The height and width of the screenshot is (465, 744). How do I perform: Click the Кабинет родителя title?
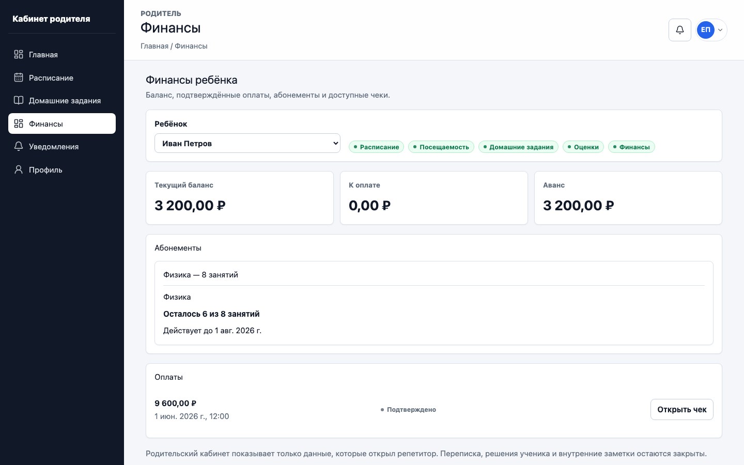click(x=51, y=19)
